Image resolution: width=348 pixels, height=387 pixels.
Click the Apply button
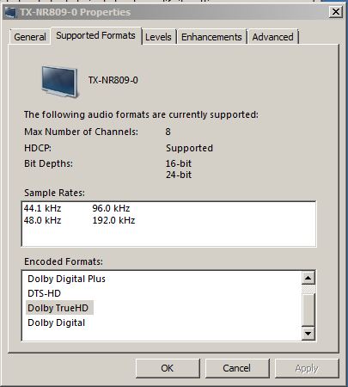click(x=307, y=368)
